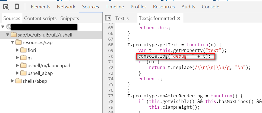Toggle the device mode phone icon
This screenshot has width=262, height=113.
click(x=17, y=7)
